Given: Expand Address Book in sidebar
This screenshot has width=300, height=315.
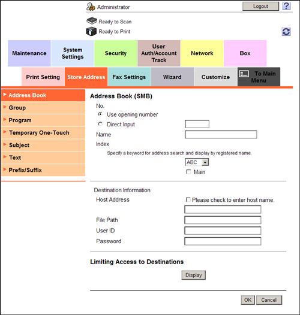Looking at the screenshot, I should point(43,95).
